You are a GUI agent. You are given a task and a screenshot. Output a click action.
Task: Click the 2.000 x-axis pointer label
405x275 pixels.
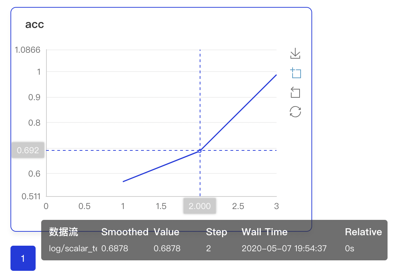(200, 206)
